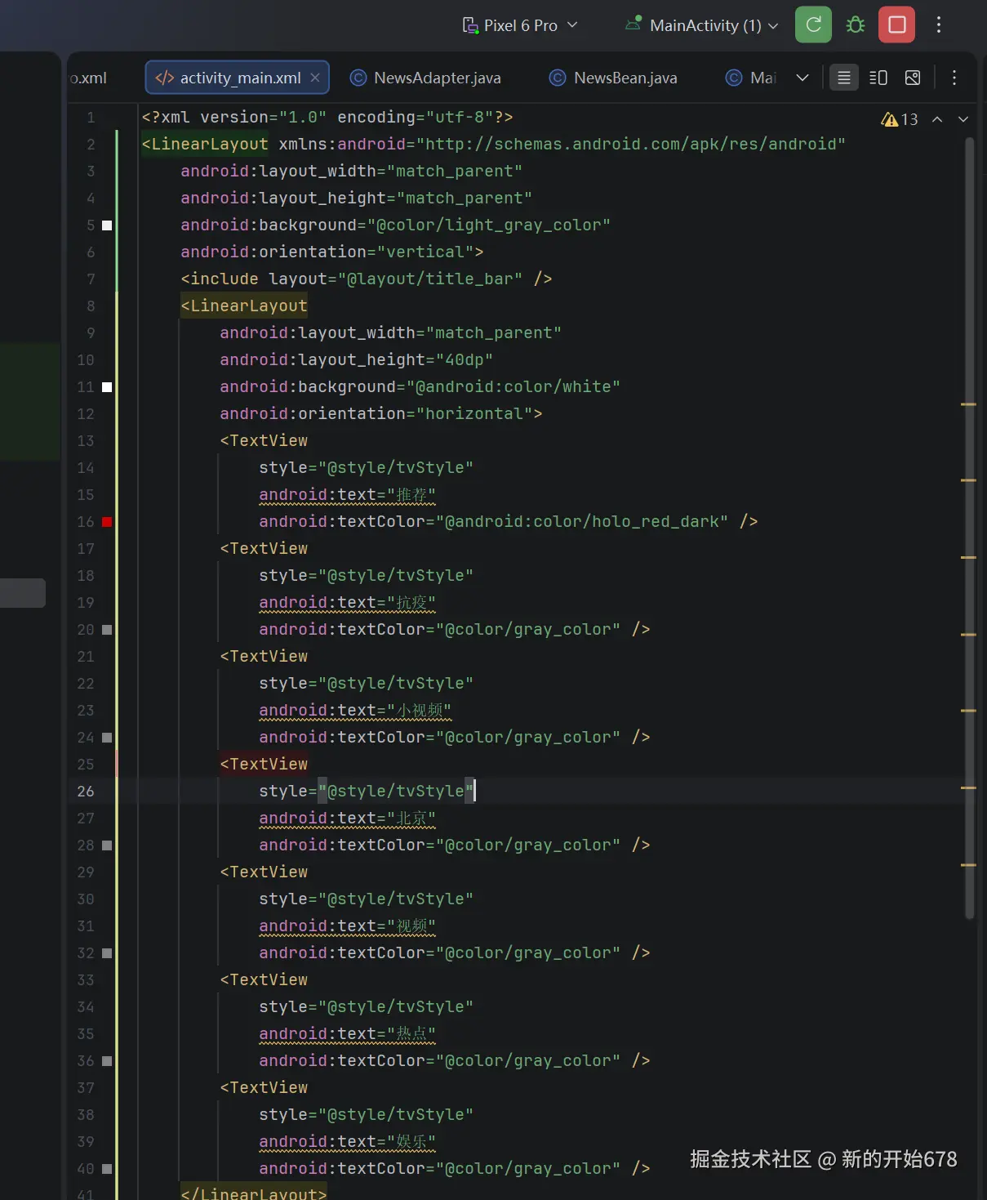Go to next highlighted problem arrow
Viewport: 987px width, 1200px height.
tap(963, 119)
